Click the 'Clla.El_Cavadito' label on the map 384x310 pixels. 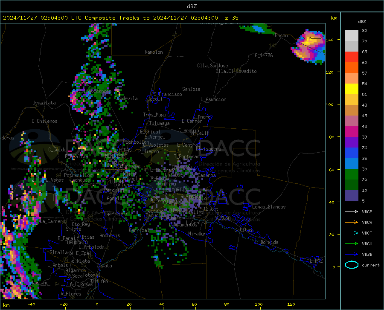236,71
